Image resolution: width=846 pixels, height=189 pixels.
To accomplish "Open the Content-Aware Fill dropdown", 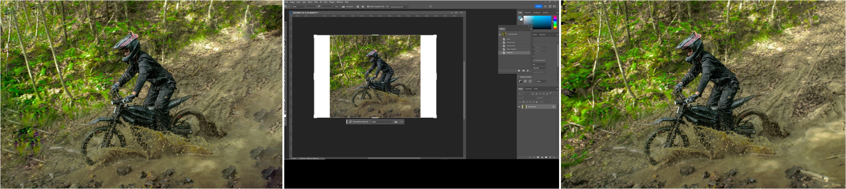I will click(399, 7).
